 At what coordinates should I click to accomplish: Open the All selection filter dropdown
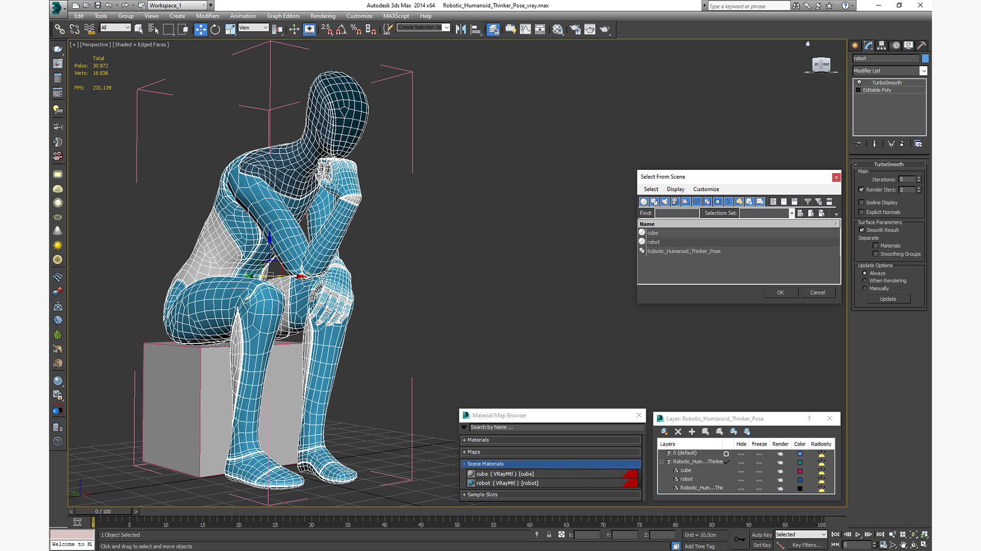pos(115,28)
